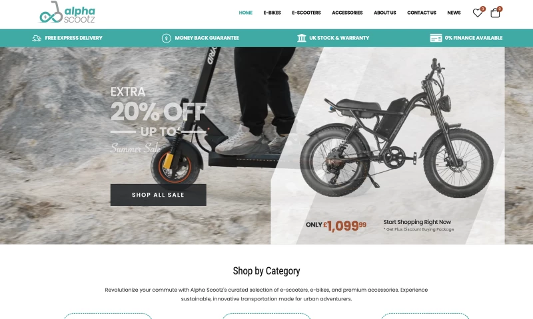Select Accessories in the navigation
The image size is (533, 319).
[347, 13]
